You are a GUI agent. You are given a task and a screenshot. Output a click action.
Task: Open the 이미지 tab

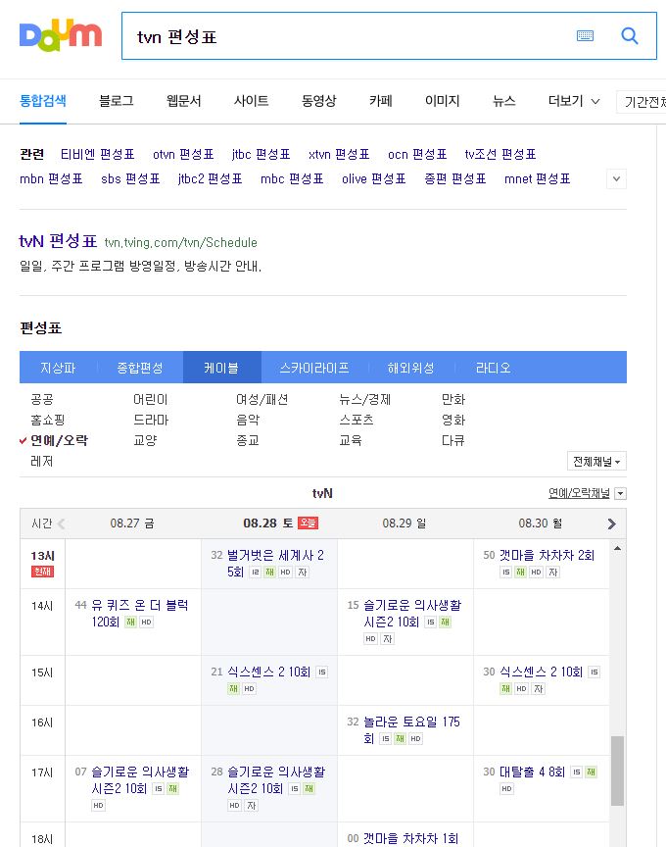(442, 101)
